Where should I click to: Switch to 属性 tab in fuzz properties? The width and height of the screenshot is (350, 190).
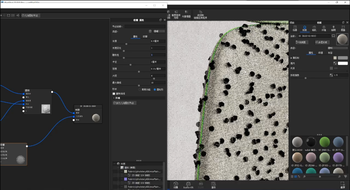pyautogui.click(x=135, y=36)
